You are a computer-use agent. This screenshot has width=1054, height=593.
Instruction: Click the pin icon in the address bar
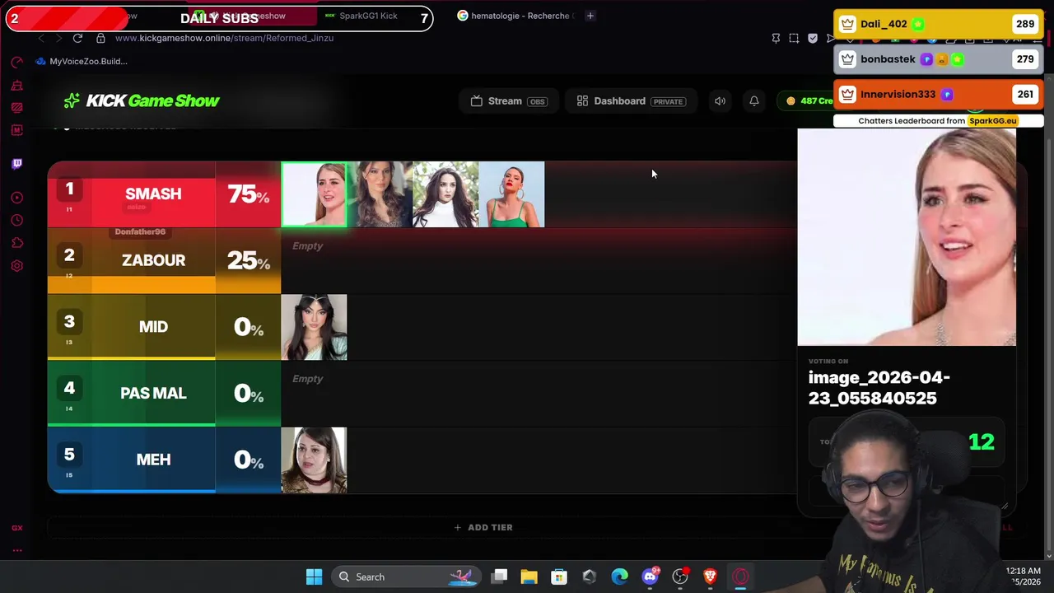776,38
